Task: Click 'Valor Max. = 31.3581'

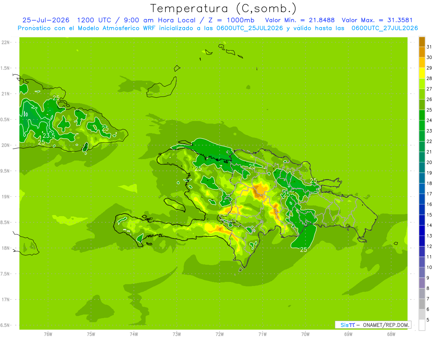Action: pyautogui.click(x=377, y=20)
